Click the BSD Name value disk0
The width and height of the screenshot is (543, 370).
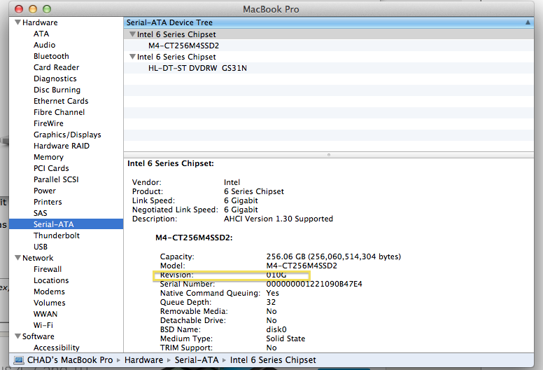click(276, 329)
